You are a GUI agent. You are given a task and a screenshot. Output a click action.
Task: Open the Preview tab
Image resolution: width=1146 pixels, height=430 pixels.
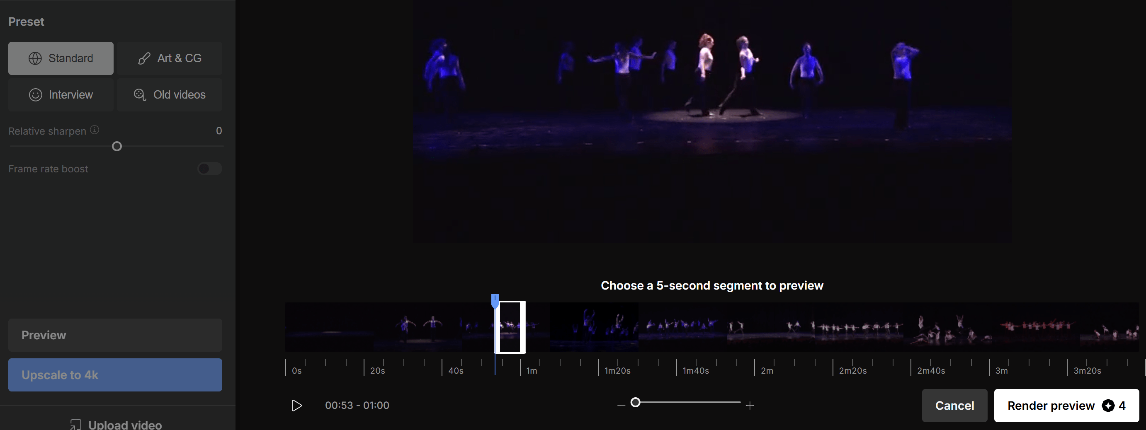[115, 335]
